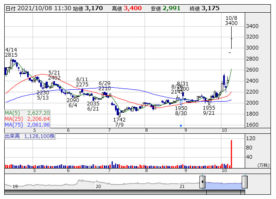
Task: Click the highlighted blue range selection area
Action: click(224, 185)
